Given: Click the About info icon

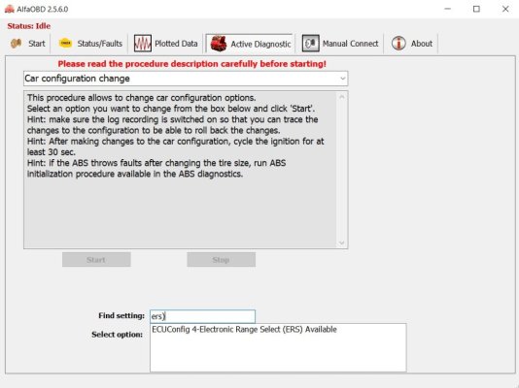Looking at the screenshot, I should 398,44.
